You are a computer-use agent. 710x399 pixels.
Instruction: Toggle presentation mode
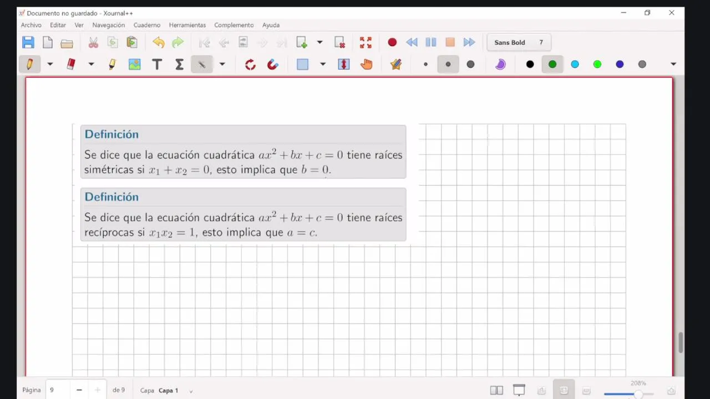519,390
